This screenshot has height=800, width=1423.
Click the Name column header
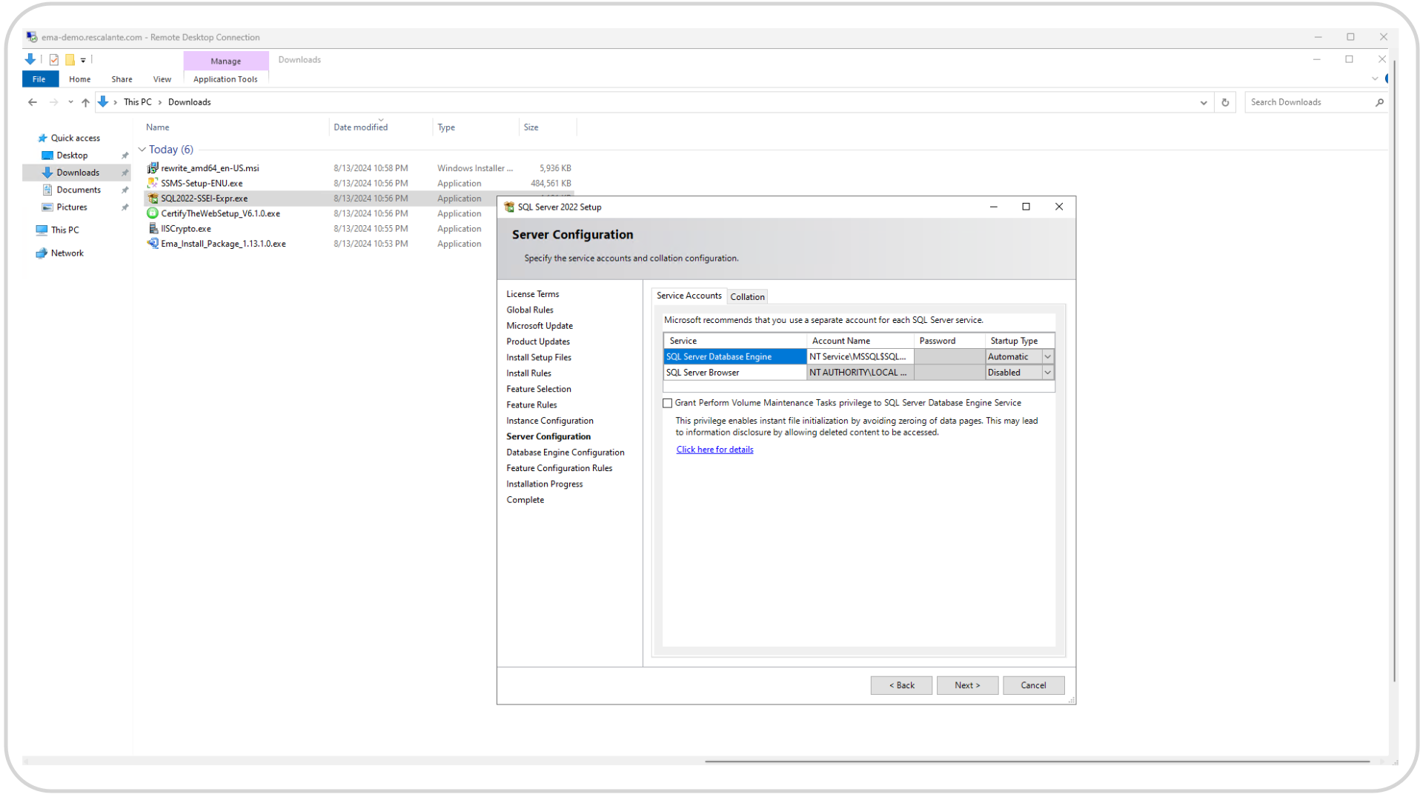tap(234, 127)
